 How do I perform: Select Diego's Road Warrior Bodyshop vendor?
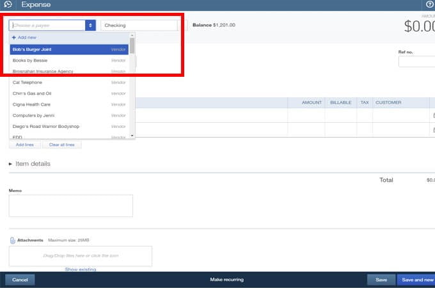[69, 127]
